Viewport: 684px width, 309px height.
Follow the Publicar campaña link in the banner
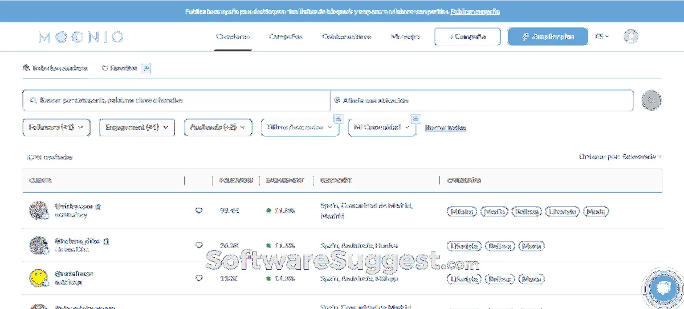(475, 11)
